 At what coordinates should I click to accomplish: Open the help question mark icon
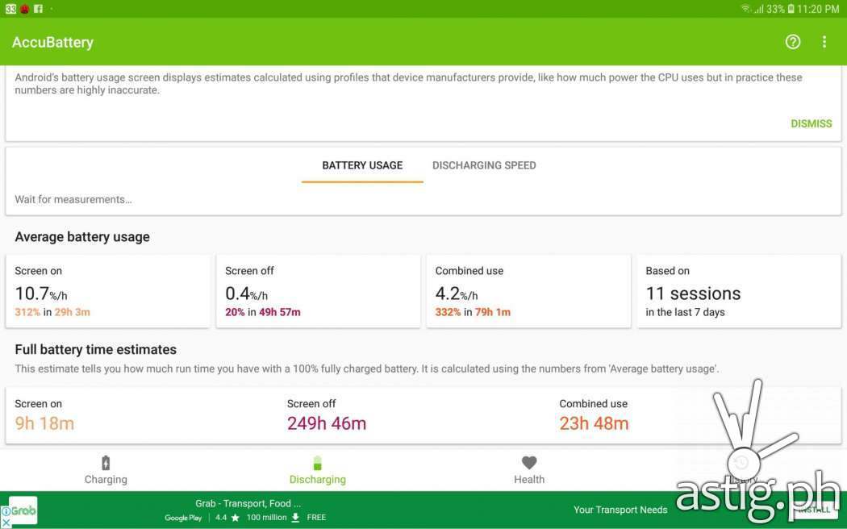pos(792,42)
